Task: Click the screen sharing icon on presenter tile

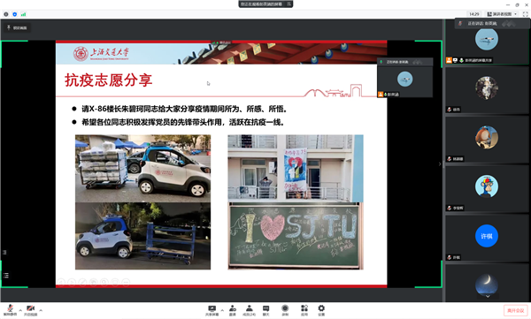Action: (x=456, y=60)
